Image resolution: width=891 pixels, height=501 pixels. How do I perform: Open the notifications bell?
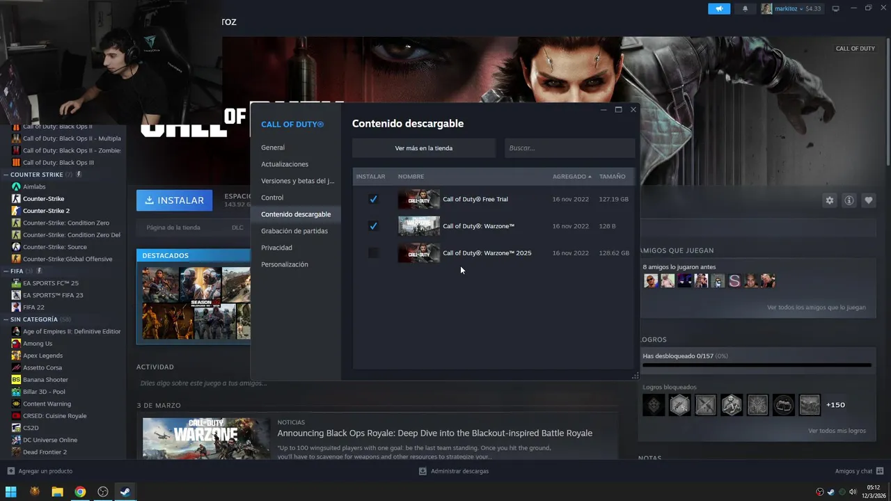coord(745,8)
